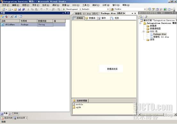
Task: Open the Solution Explorer toolbar icon after Cookie box
Action: point(149,9)
